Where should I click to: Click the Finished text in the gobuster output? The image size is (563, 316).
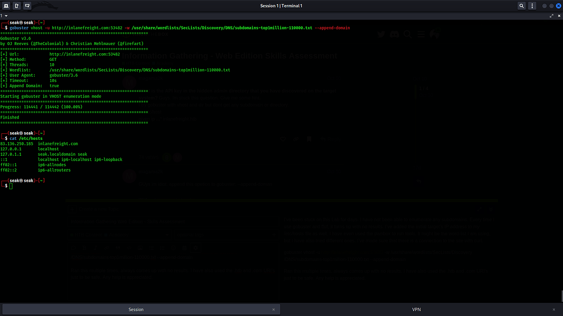(10, 117)
